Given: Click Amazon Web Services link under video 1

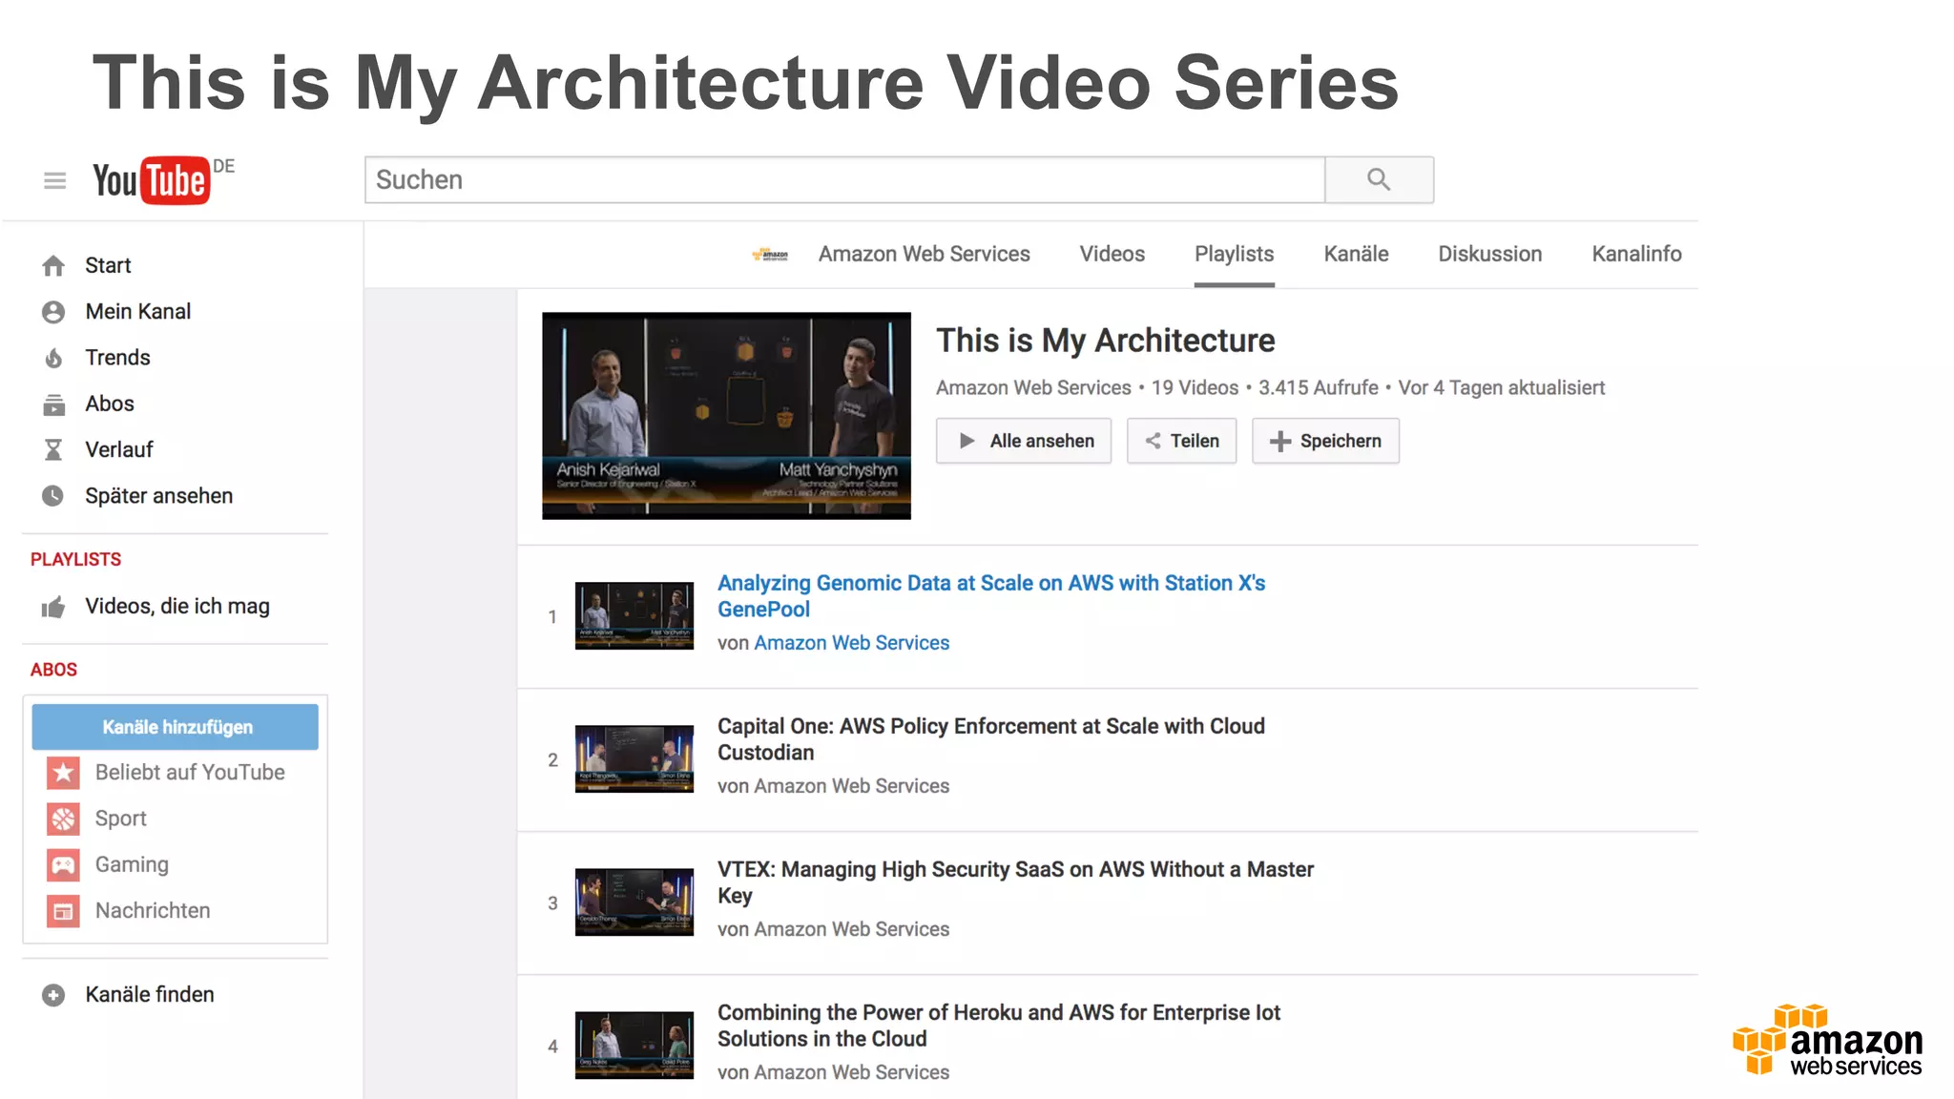Looking at the screenshot, I should (851, 643).
